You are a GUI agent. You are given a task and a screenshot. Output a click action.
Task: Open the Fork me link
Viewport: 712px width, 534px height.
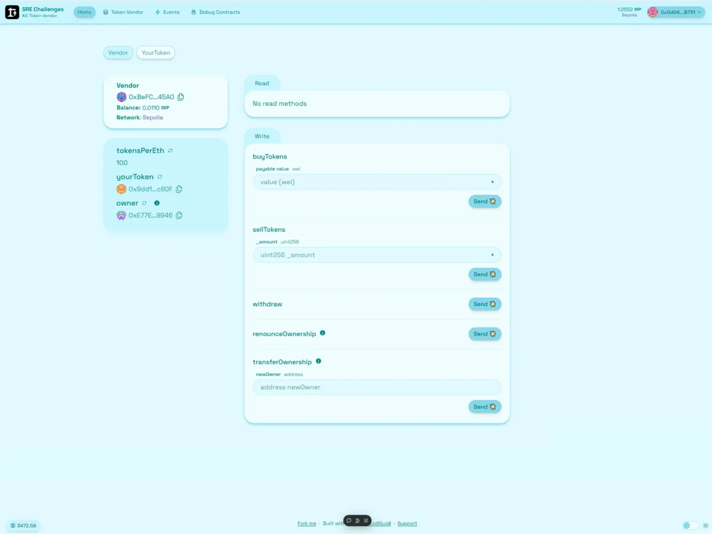[306, 523]
